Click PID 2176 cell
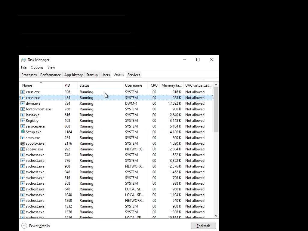The image size is (308, 231). coord(68,143)
